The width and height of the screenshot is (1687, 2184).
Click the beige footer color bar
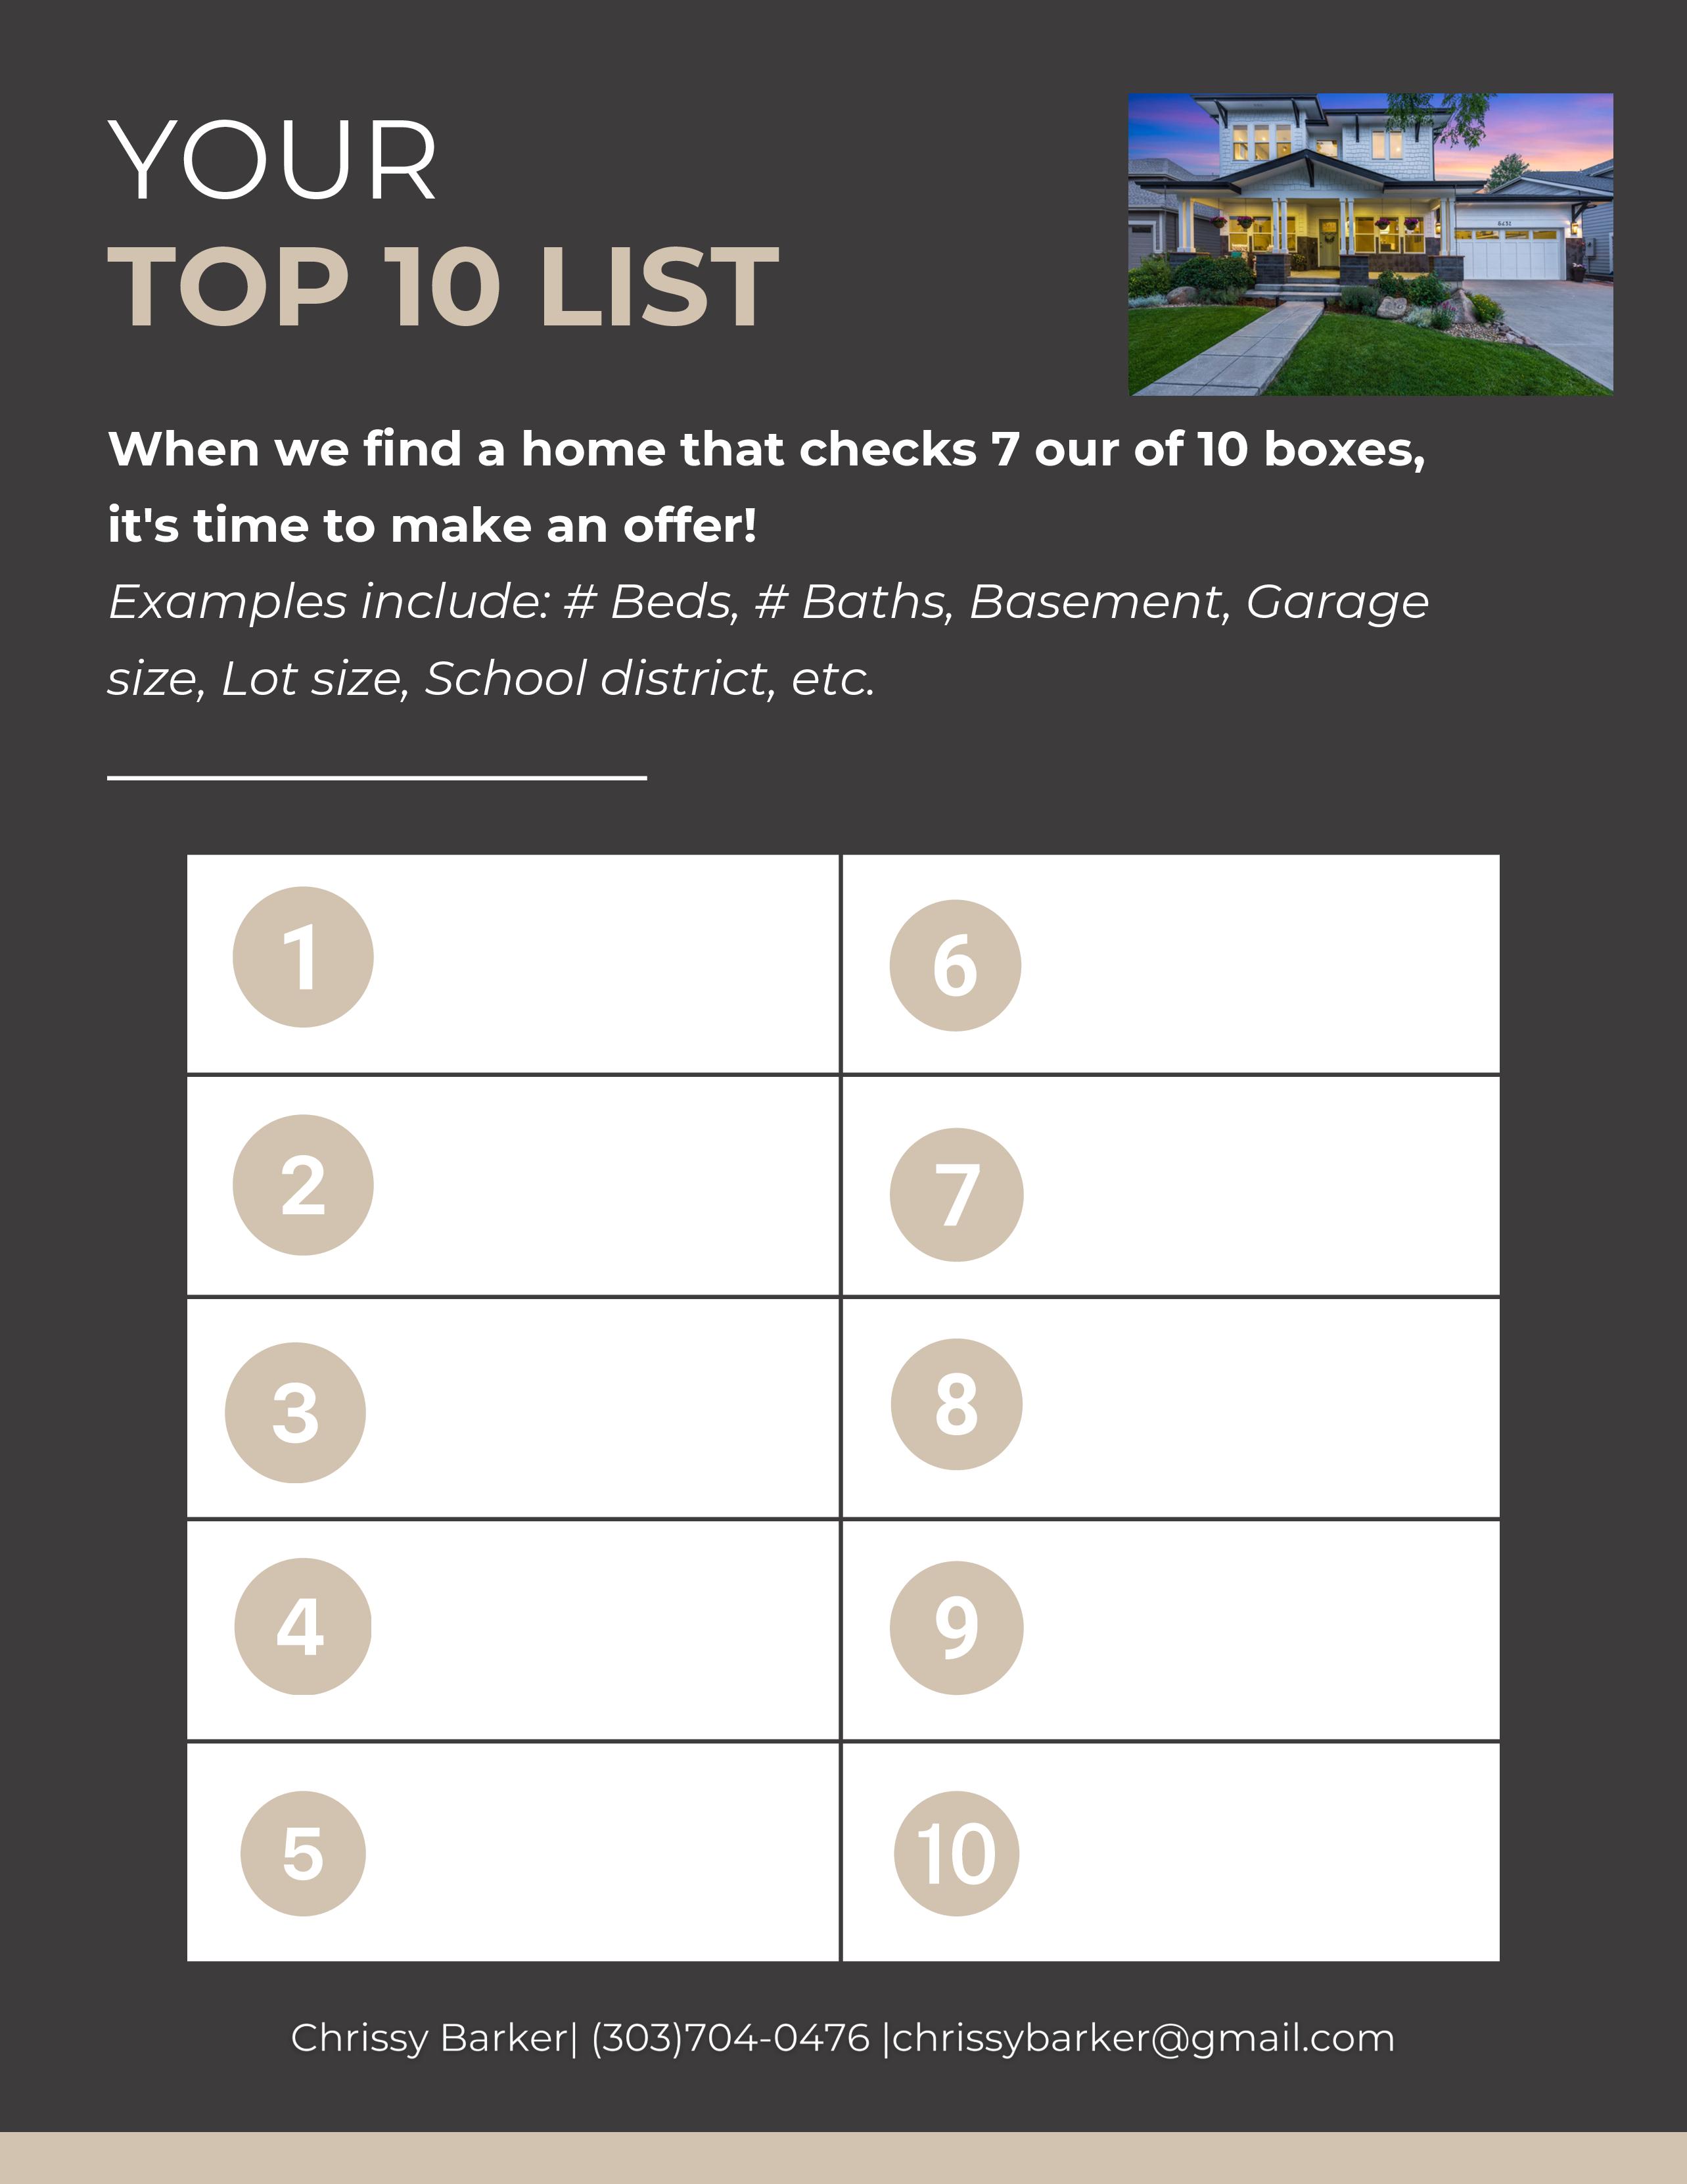844,2159
